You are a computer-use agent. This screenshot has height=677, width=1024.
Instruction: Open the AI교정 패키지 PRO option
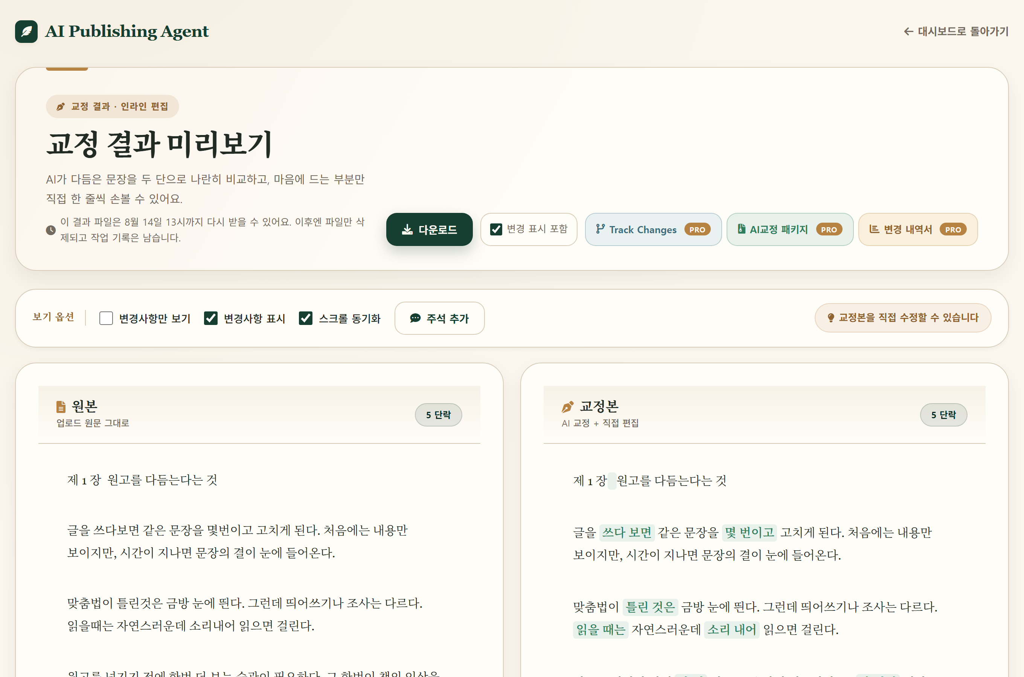pyautogui.click(x=789, y=229)
